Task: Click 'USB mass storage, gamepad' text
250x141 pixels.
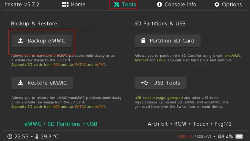Action: [x=158, y=98]
